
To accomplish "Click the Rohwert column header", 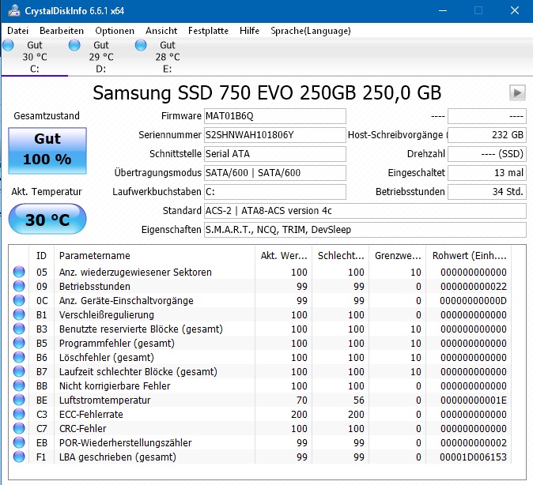I will pos(469,256).
